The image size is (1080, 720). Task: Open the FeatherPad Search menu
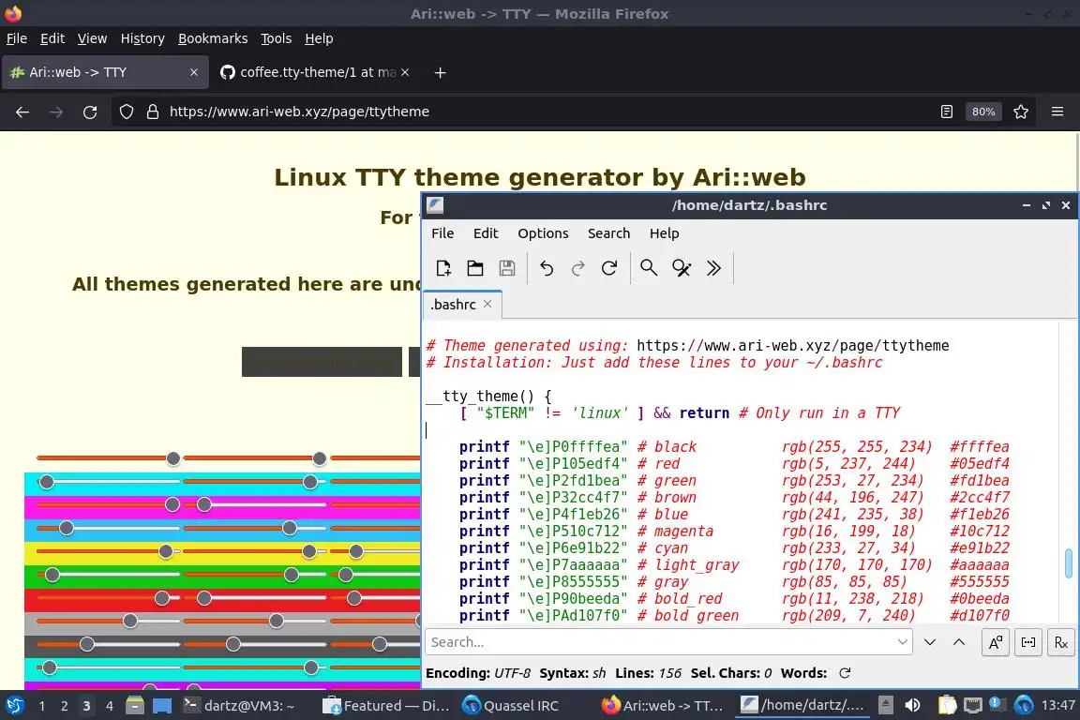pos(608,233)
